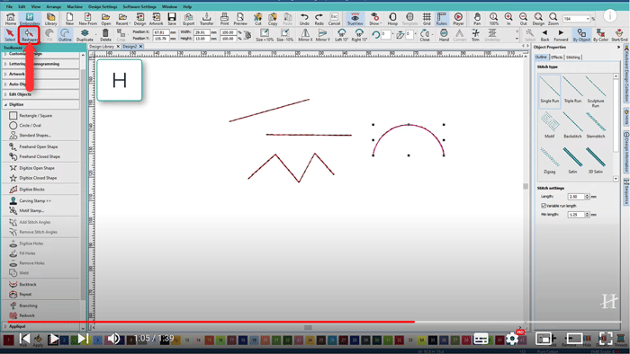The image size is (630, 354).
Task: Uncheck Variable run length checkbox
Action: pos(544,206)
